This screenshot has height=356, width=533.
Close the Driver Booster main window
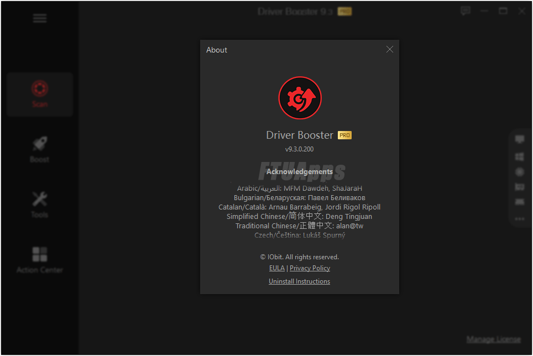[x=522, y=11]
